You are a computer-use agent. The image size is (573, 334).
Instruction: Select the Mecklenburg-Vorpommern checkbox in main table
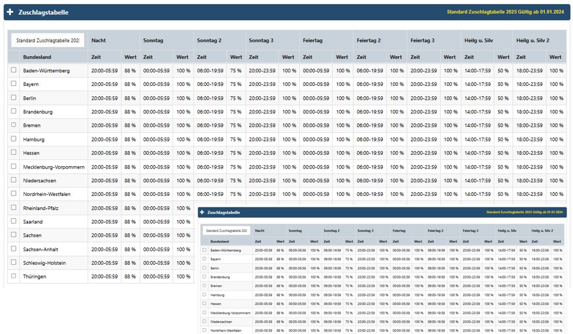[14, 166]
